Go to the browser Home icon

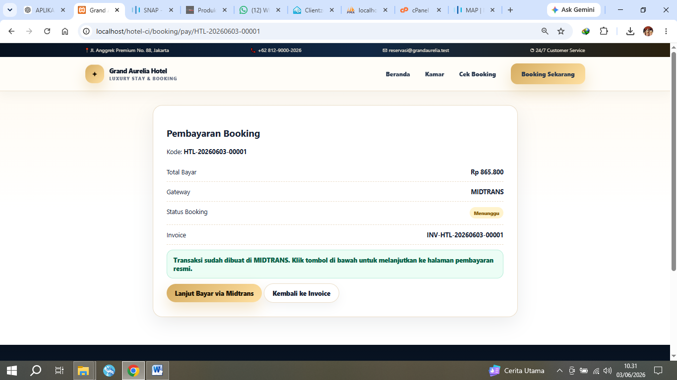[x=65, y=31]
